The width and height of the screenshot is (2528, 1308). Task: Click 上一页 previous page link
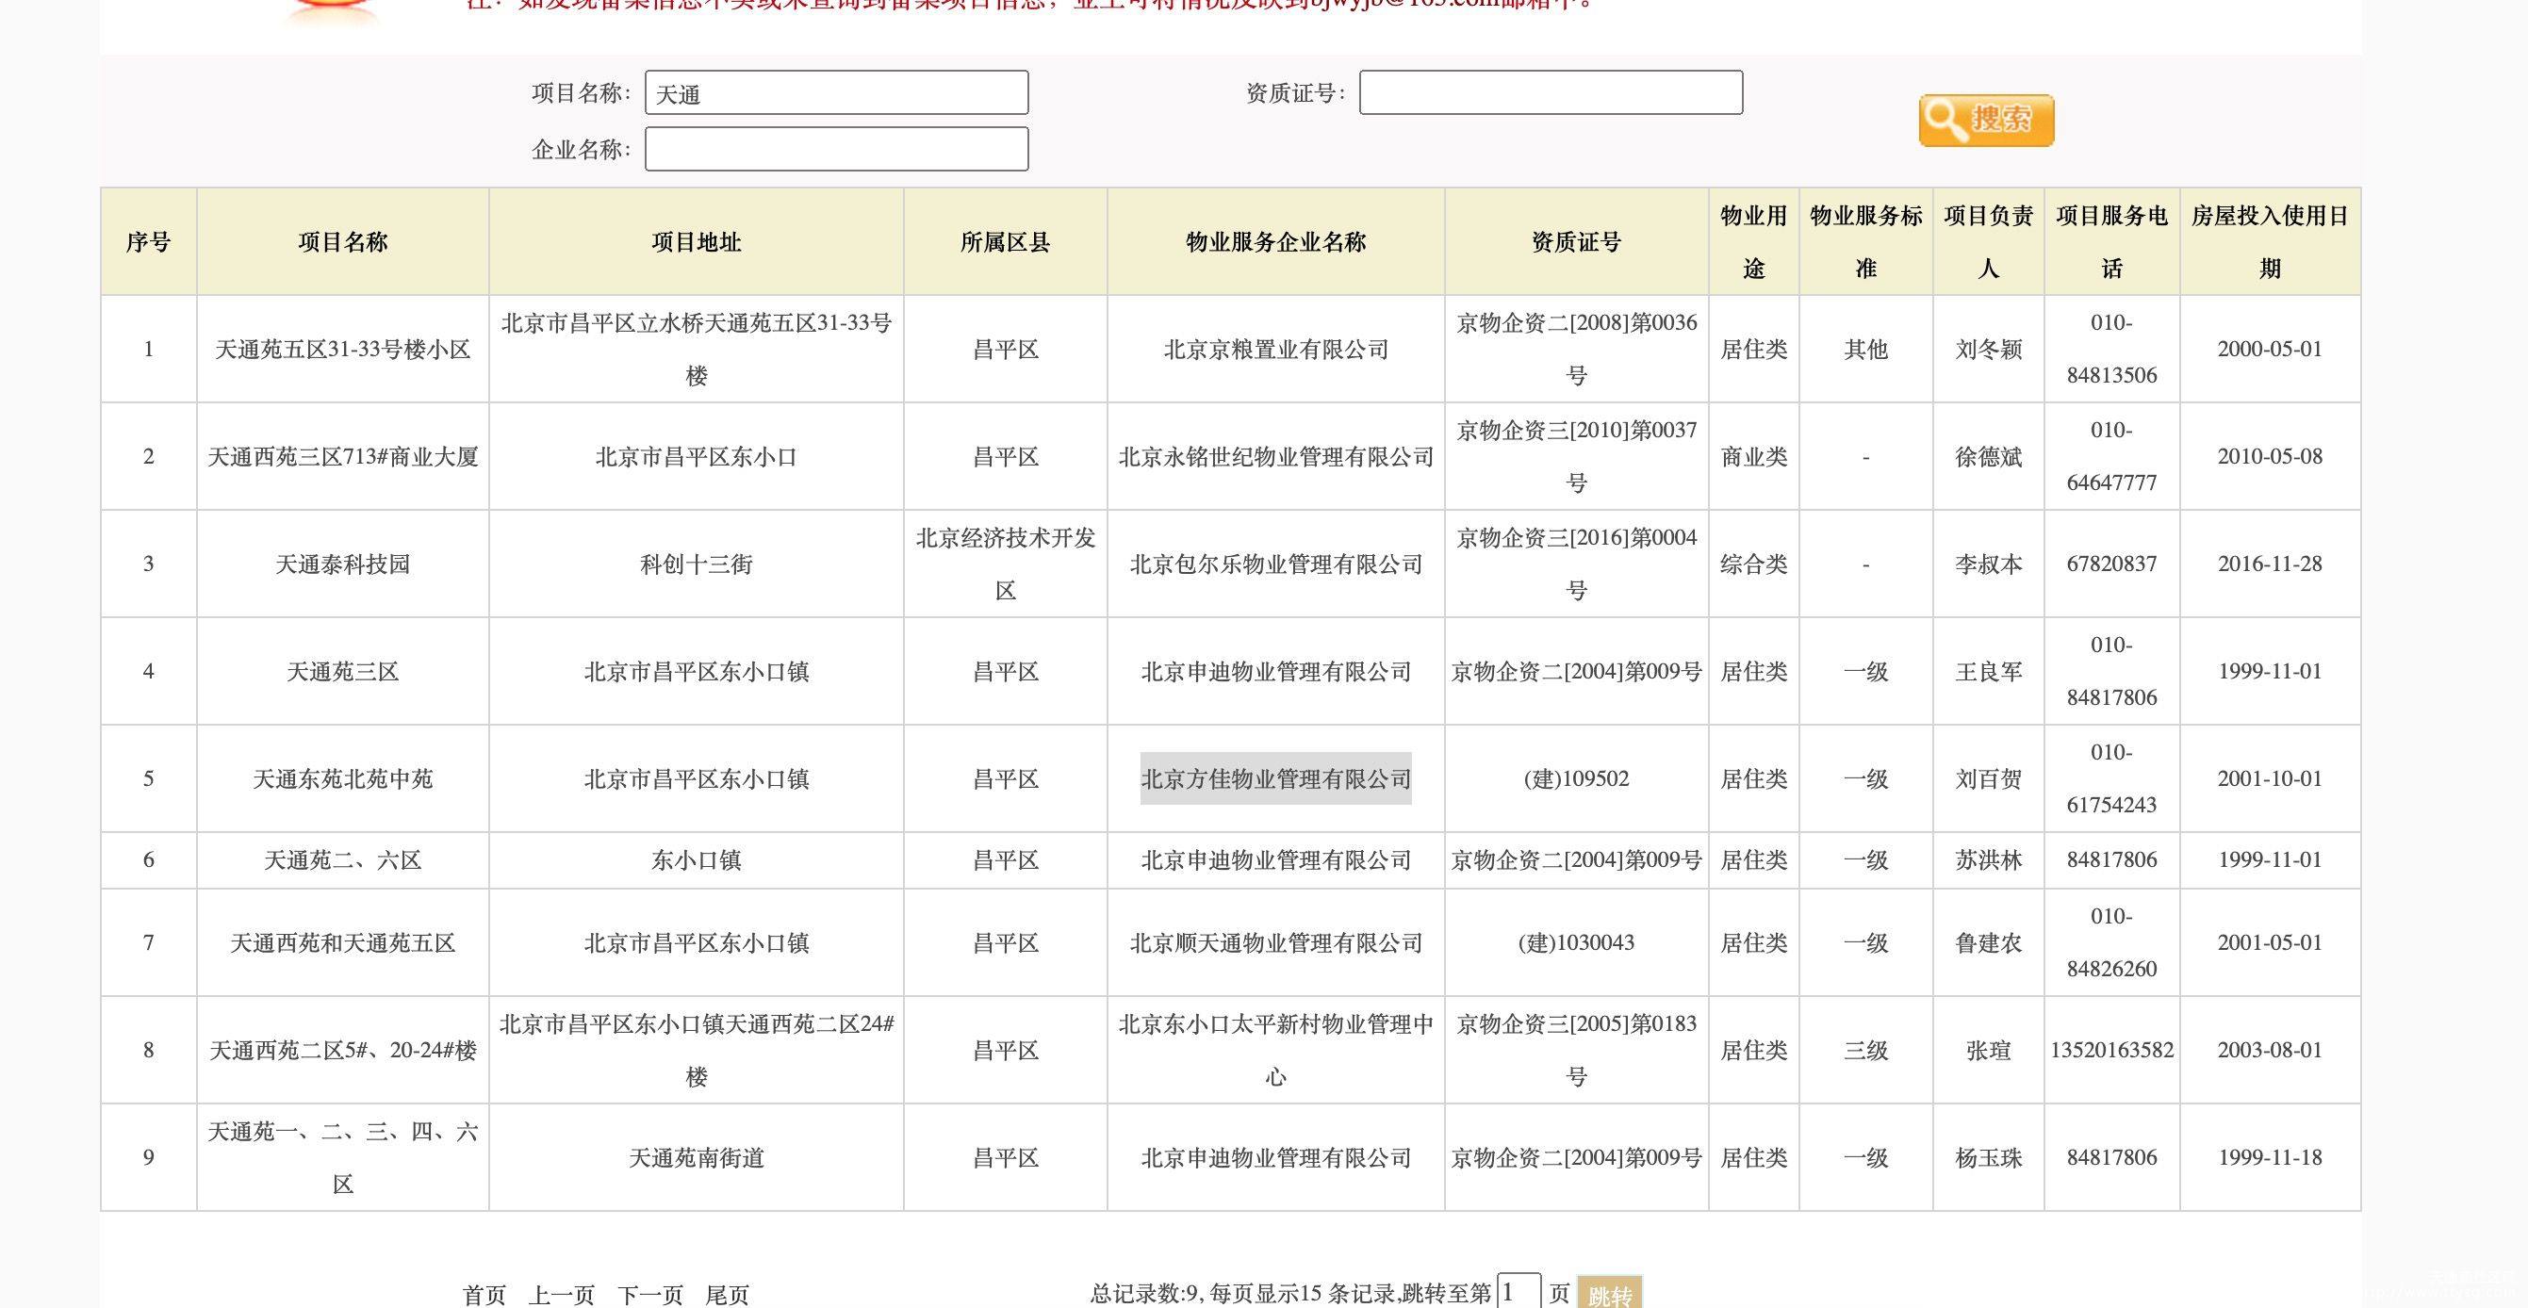click(x=562, y=1295)
